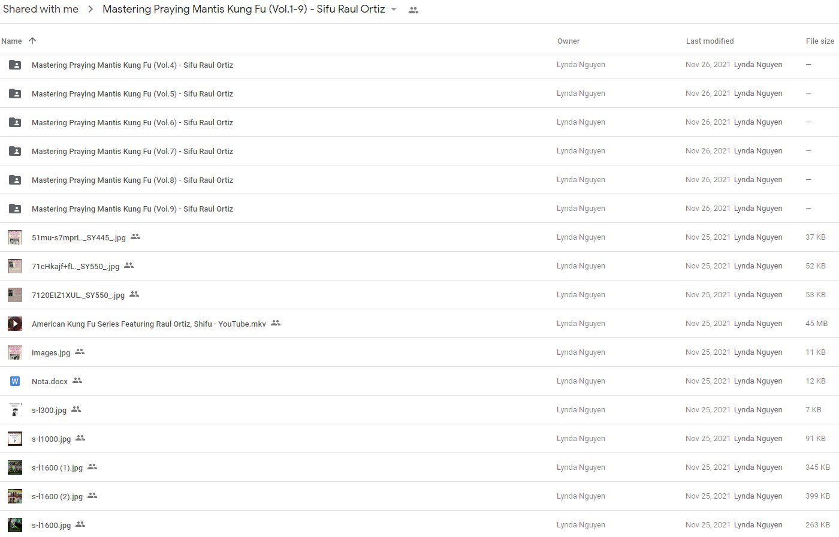This screenshot has height=537, width=839.
Task: Click the Vol.7 shared folder icon
Action: coord(15,151)
